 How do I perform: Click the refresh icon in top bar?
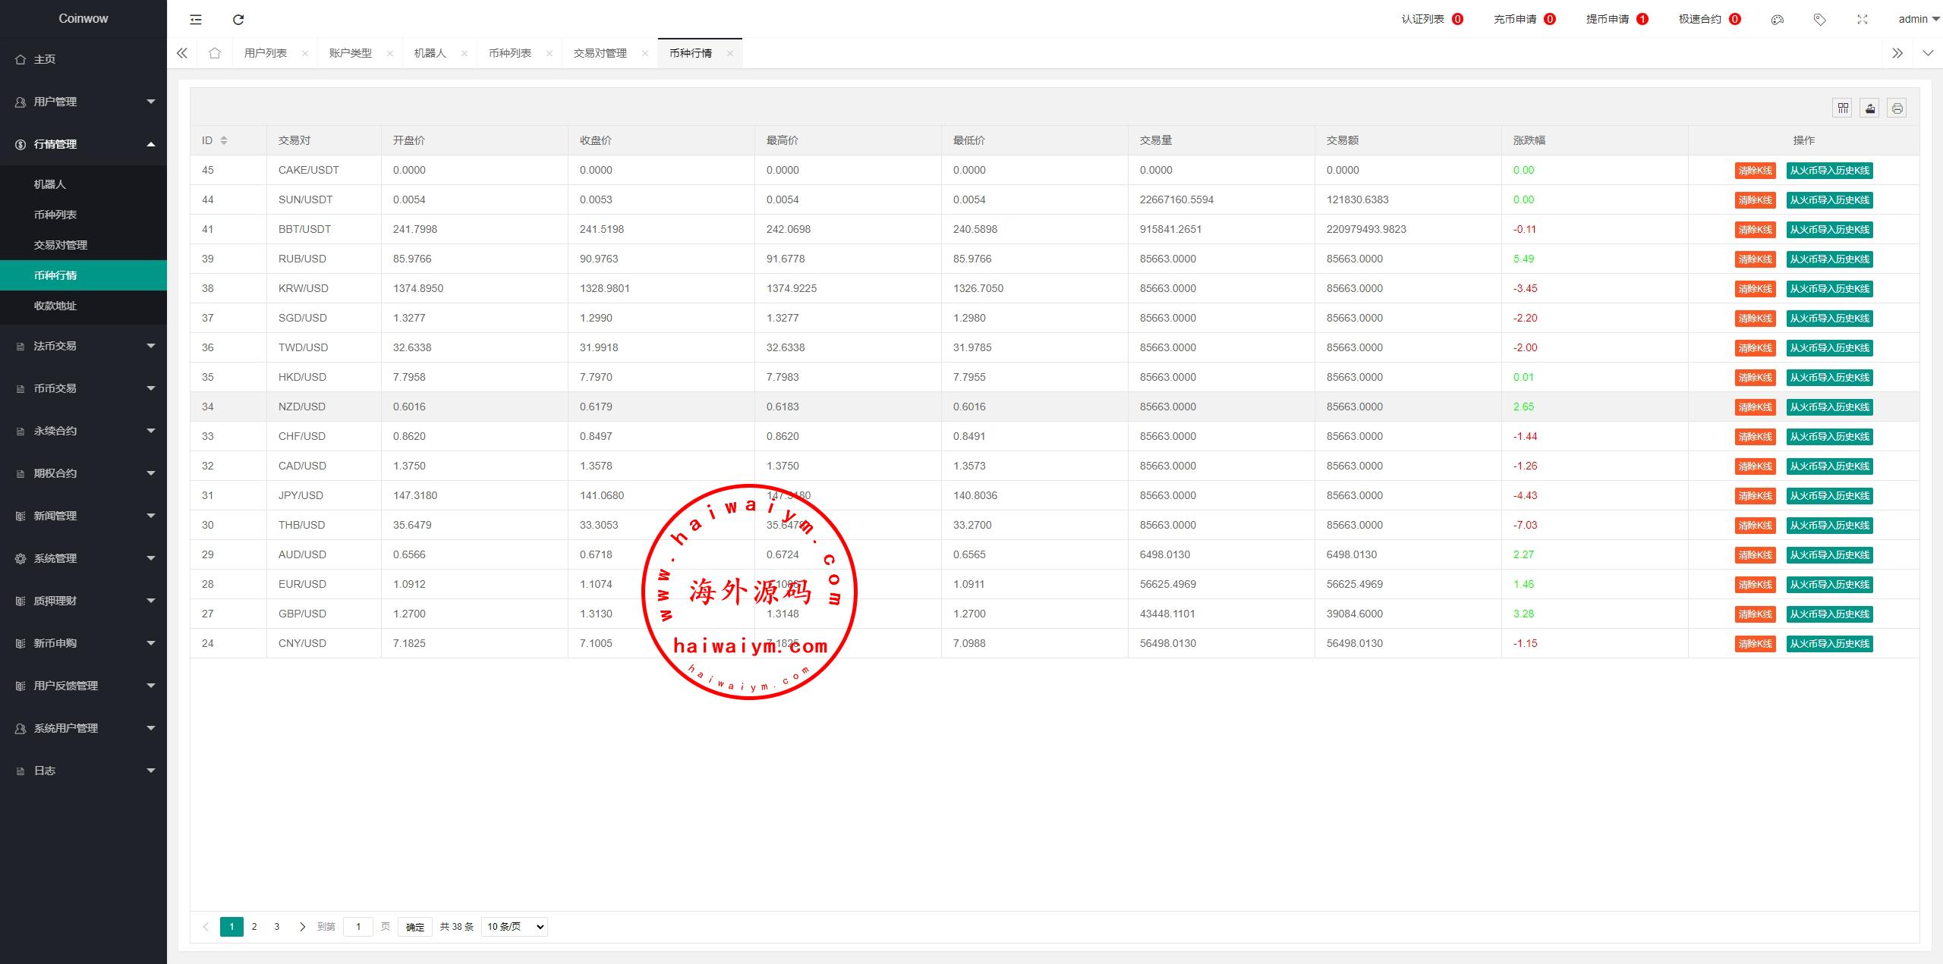[x=238, y=20]
